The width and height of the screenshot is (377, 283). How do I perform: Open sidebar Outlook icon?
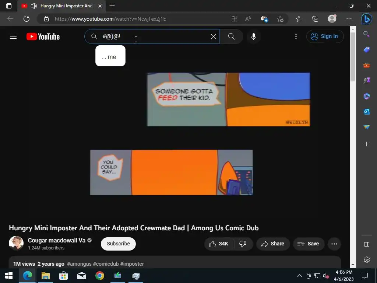pyautogui.click(x=366, y=112)
